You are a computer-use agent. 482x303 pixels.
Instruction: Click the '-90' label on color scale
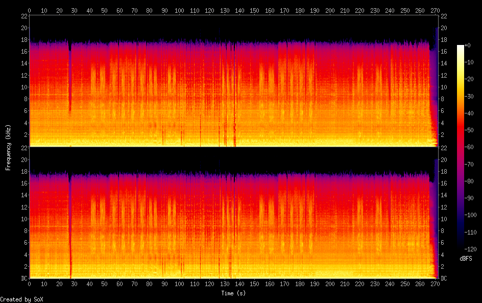pyautogui.click(x=469, y=198)
